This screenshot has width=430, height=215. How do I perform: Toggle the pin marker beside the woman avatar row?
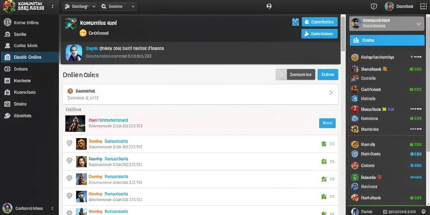coord(69,161)
